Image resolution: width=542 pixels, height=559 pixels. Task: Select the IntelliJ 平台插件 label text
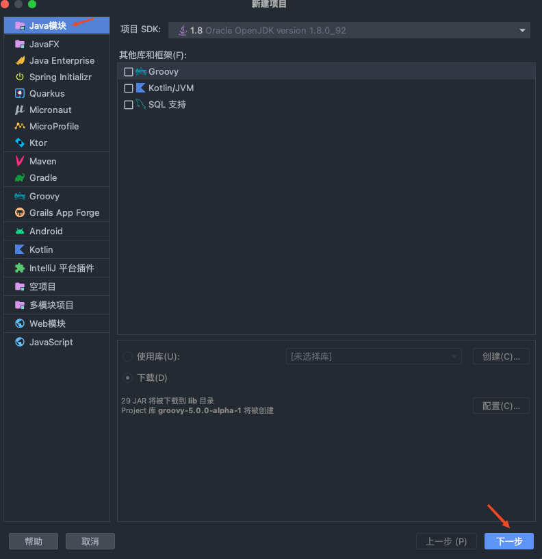(x=62, y=268)
